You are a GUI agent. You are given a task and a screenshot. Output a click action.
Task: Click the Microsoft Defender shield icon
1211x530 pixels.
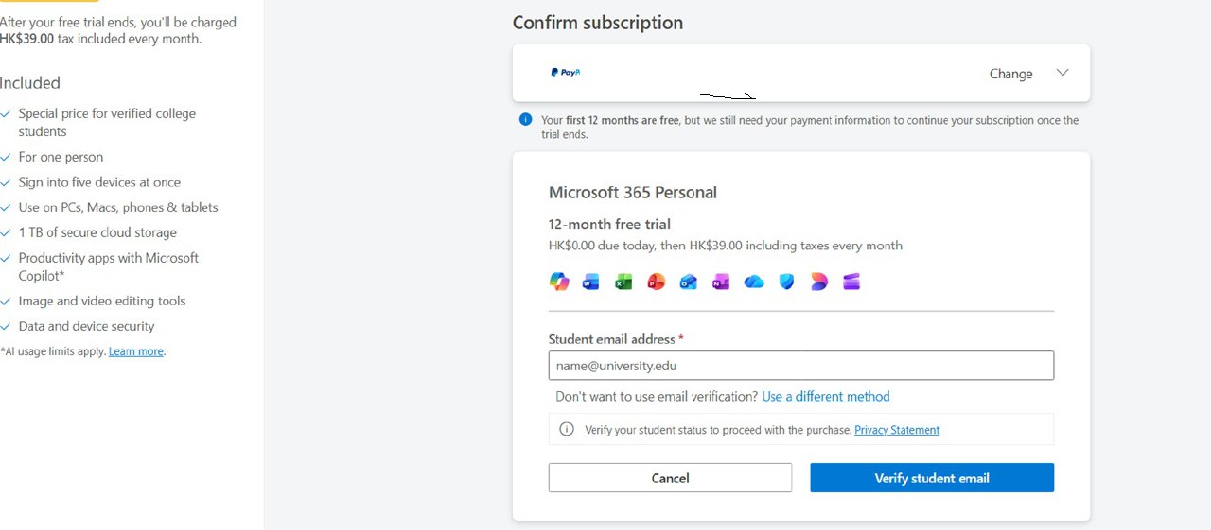click(786, 282)
